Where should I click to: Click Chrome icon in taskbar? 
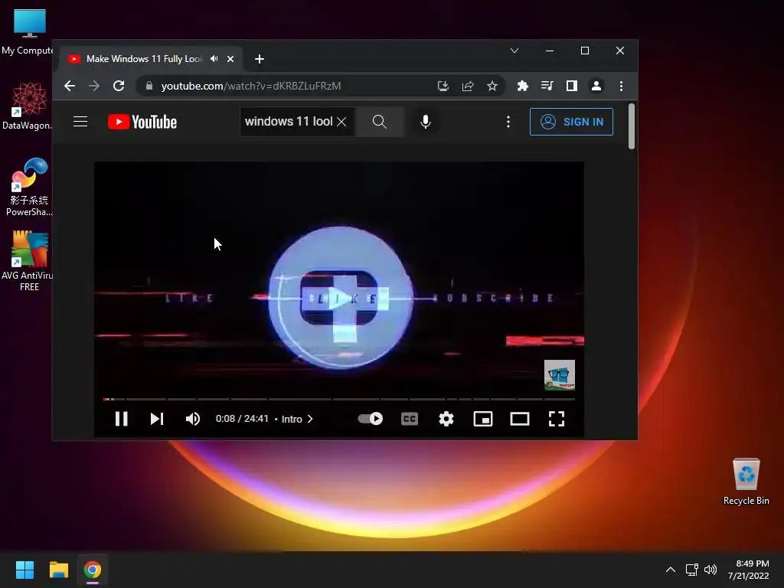coord(93,570)
